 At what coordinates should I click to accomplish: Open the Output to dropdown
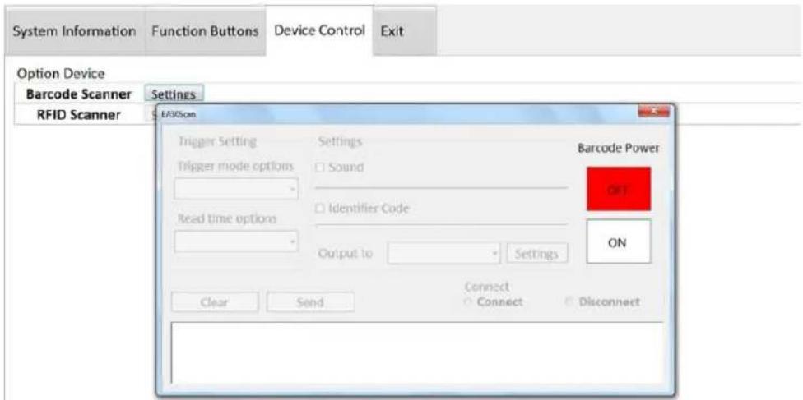(444, 253)
